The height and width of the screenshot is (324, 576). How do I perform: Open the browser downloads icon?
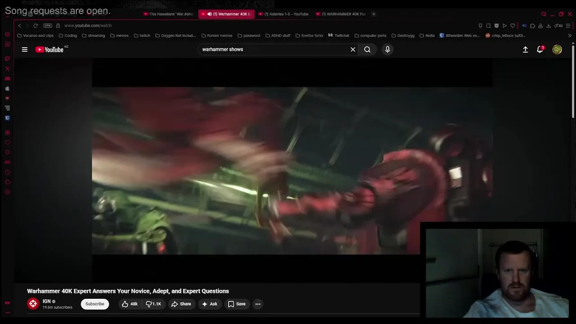coord(549,26)
